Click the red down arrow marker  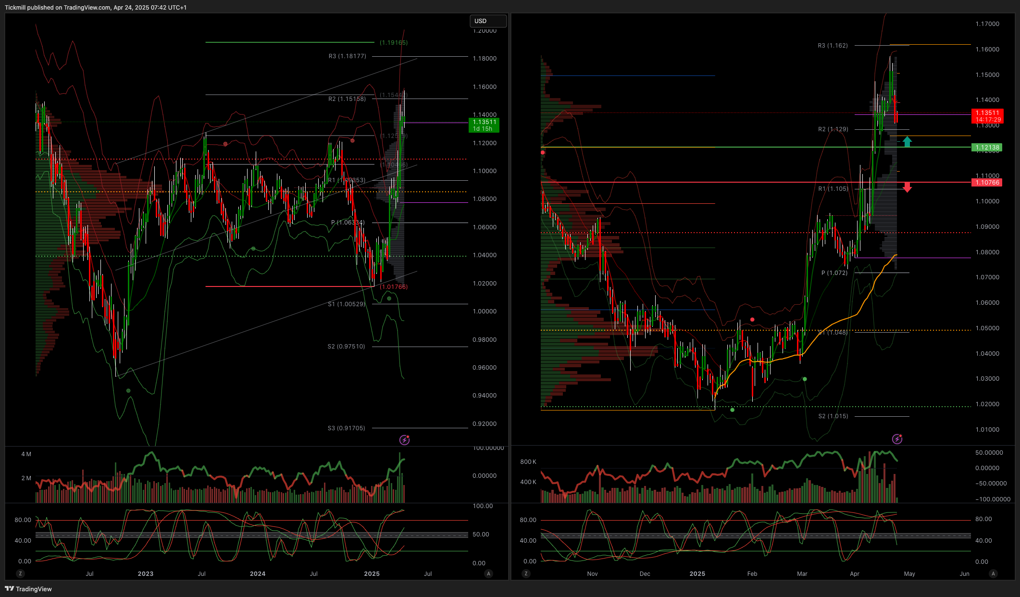[907, 187]
